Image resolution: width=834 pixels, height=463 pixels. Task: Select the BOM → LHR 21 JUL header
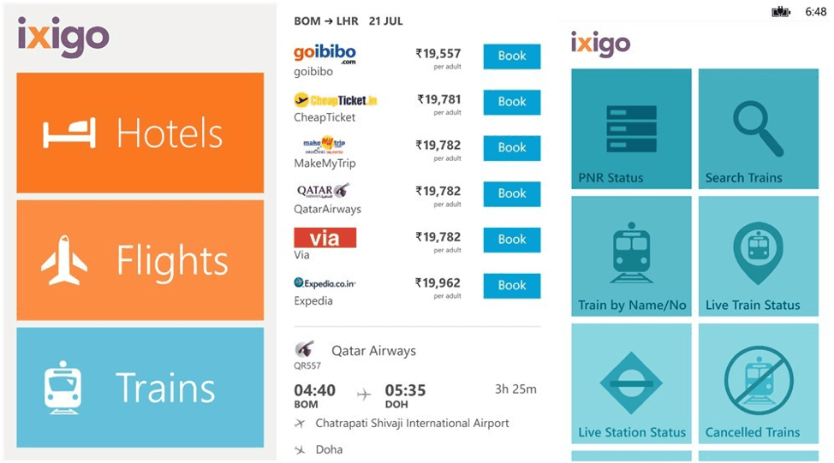pyautogui.click(x=348, y=21)
